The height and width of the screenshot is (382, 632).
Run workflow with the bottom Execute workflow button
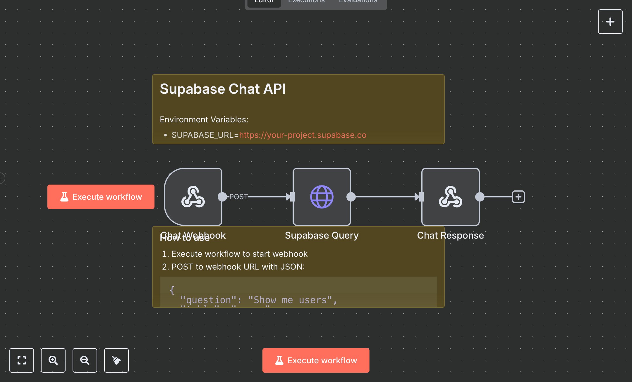(x=316, y=360)
